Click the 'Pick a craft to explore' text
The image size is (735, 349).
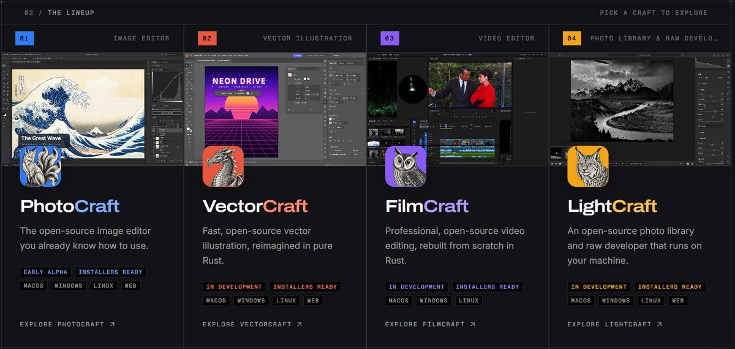654,13
